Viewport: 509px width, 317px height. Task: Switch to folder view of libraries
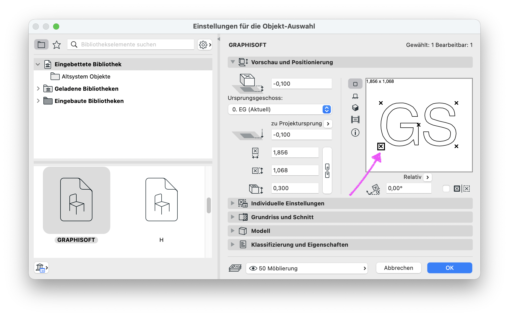(x=41, y=45)
